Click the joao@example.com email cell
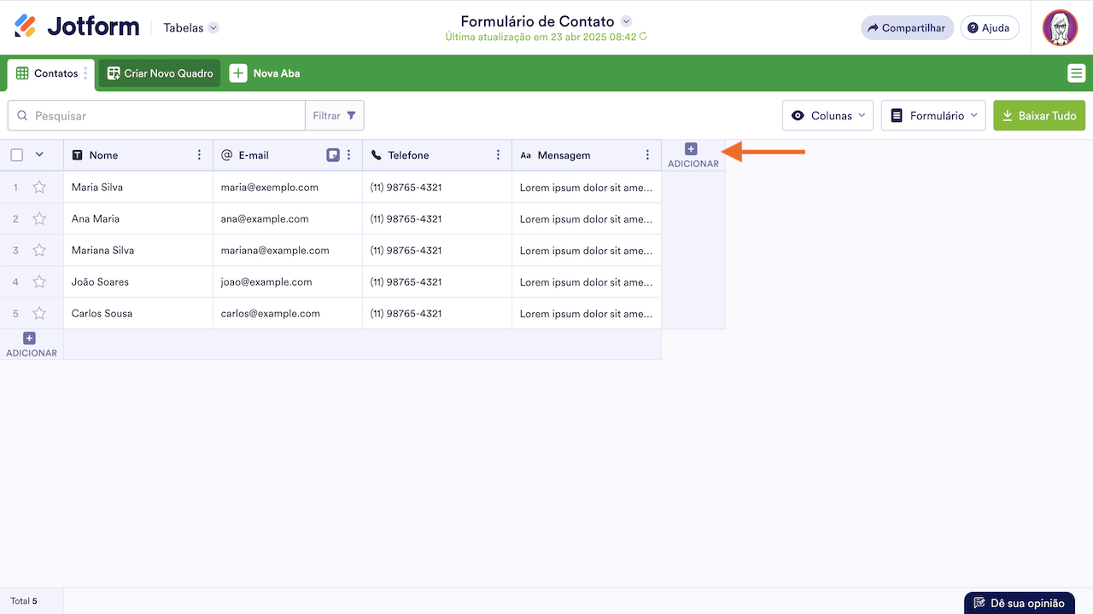 288,281
